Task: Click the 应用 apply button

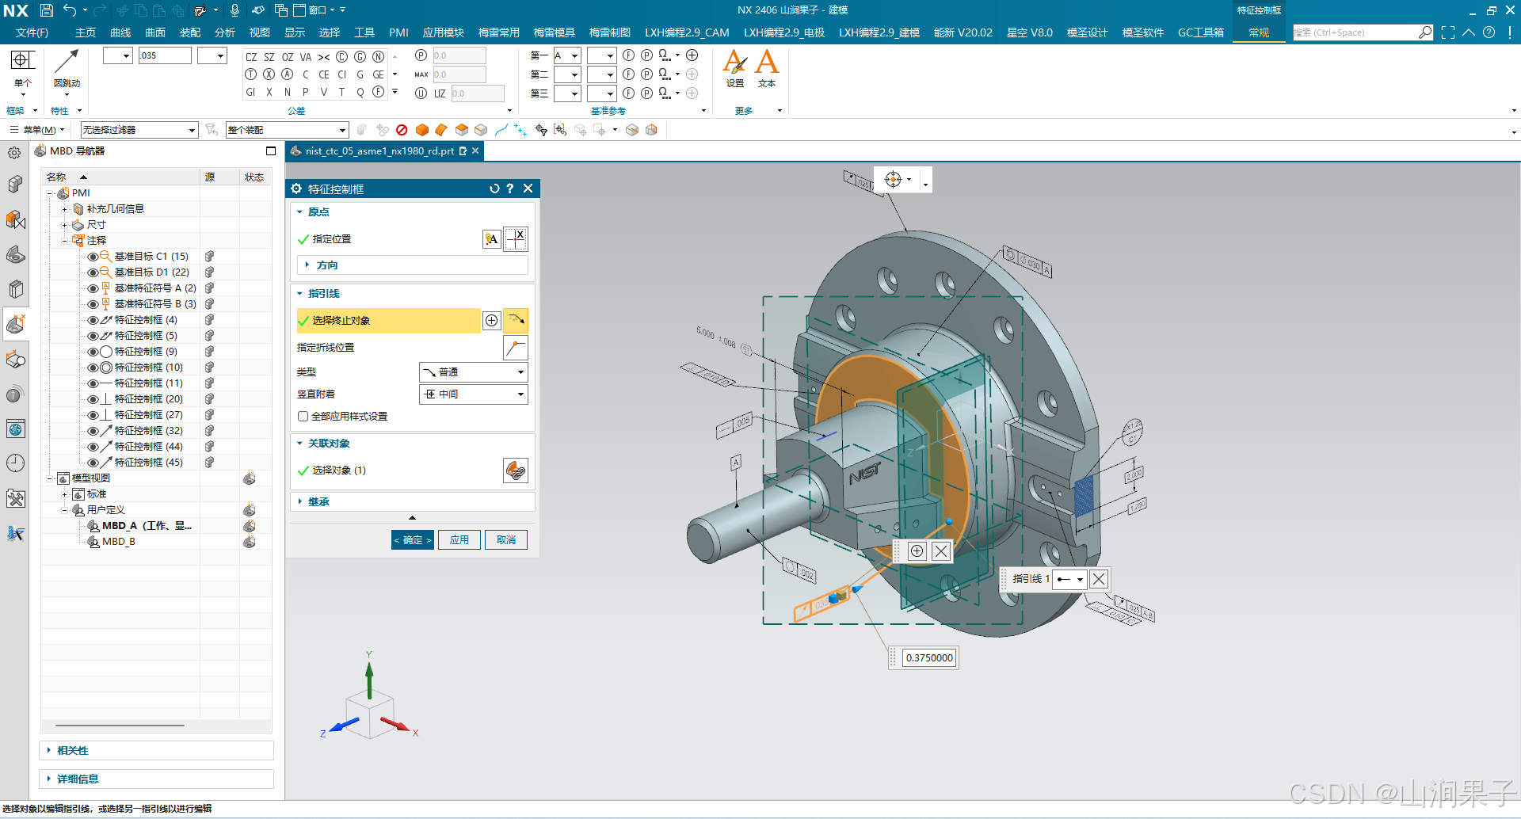Action: 459,540
